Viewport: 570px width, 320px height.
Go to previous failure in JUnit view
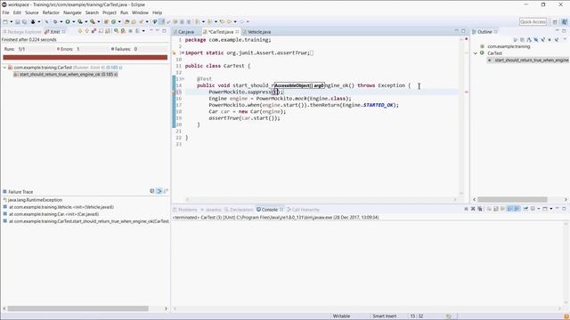coord(87,31)
